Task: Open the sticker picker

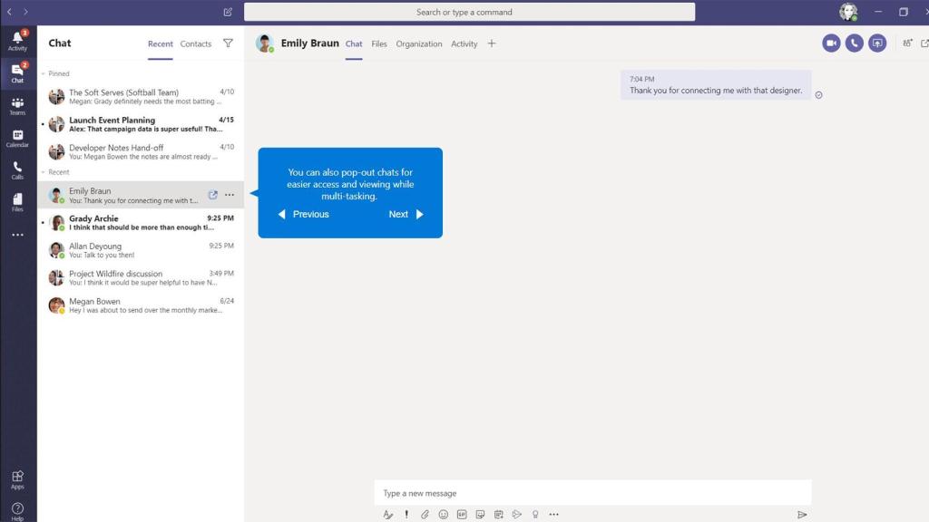Action: click(480, 514)
